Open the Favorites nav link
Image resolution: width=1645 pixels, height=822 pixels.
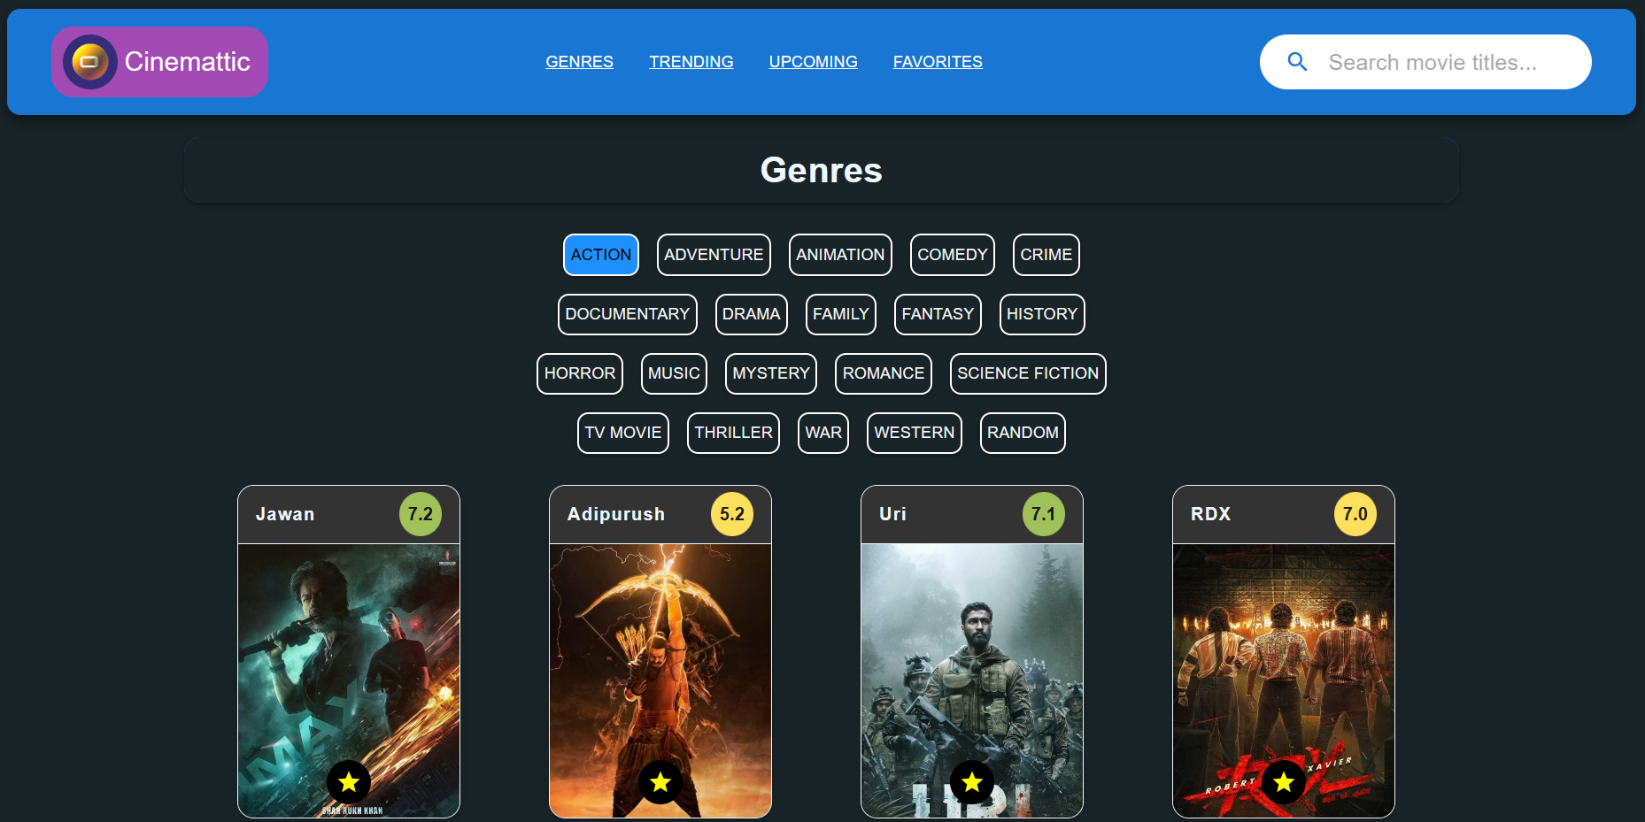click(938, 62)
